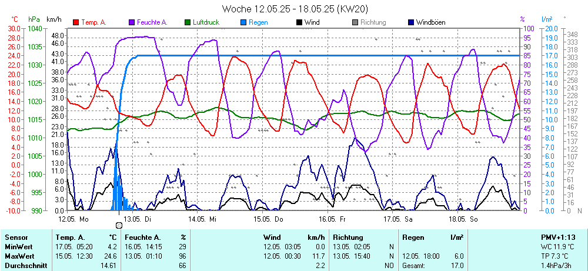
Task: Select the 15.05. Do date label
Action: tap(268, 219)
